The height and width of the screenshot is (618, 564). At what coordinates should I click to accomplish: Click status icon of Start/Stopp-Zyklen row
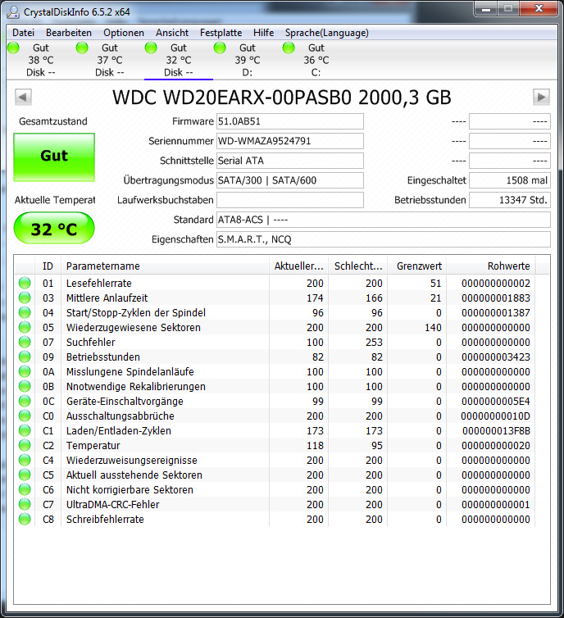25,312
